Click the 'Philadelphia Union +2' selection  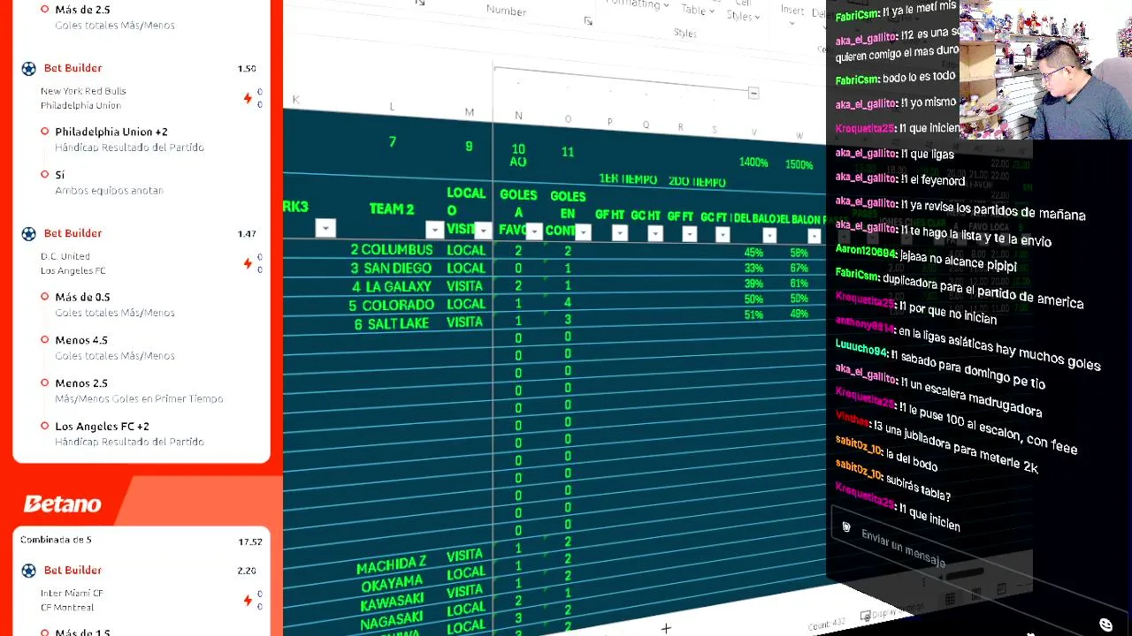click(x=111, y=132)
